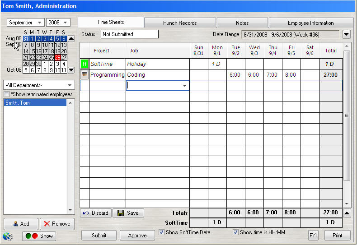Image resolution: width=357 pixels, height=245 pixels.
Task: Open the Employee Information tab
Action: point(310,23)
